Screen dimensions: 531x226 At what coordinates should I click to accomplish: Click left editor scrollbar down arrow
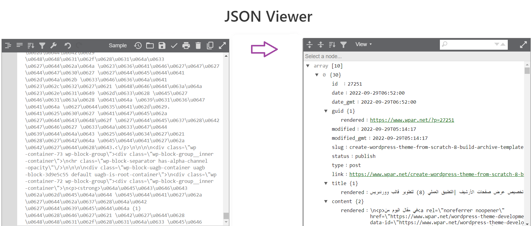pos(226,222)
